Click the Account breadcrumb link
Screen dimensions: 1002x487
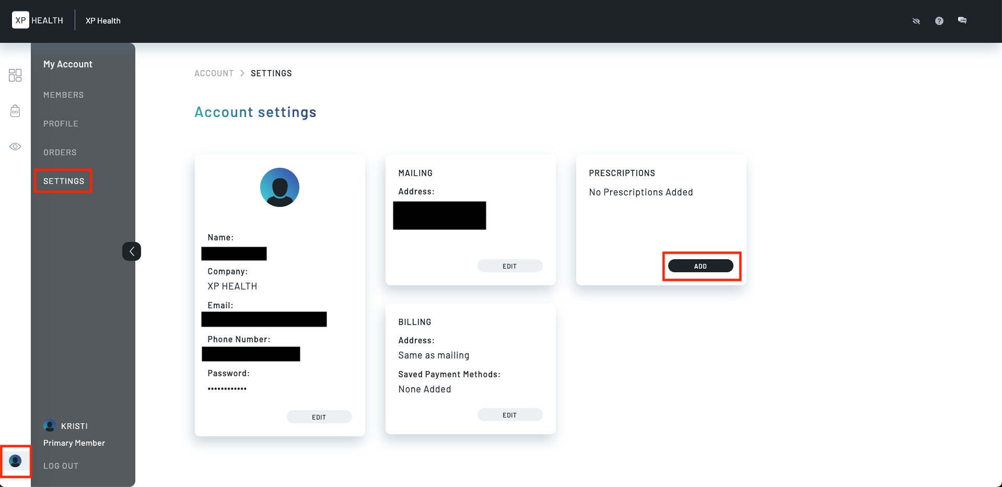point(214,74)
